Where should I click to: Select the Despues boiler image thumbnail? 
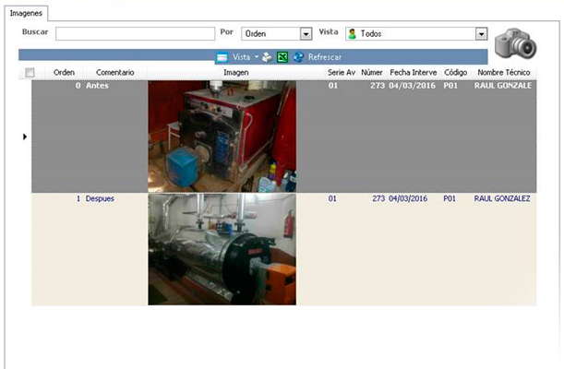[x=222, y=249]
